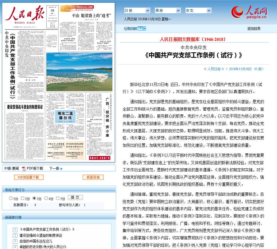Screen dimensions: 277x249
Task: Open the 杂志 dropdown menu
Action: 209,11
